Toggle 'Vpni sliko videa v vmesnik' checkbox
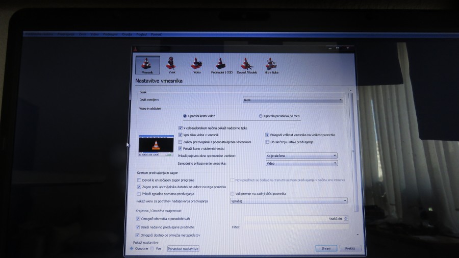The height and width of the screenshot is (258, 459). (181, 135)
